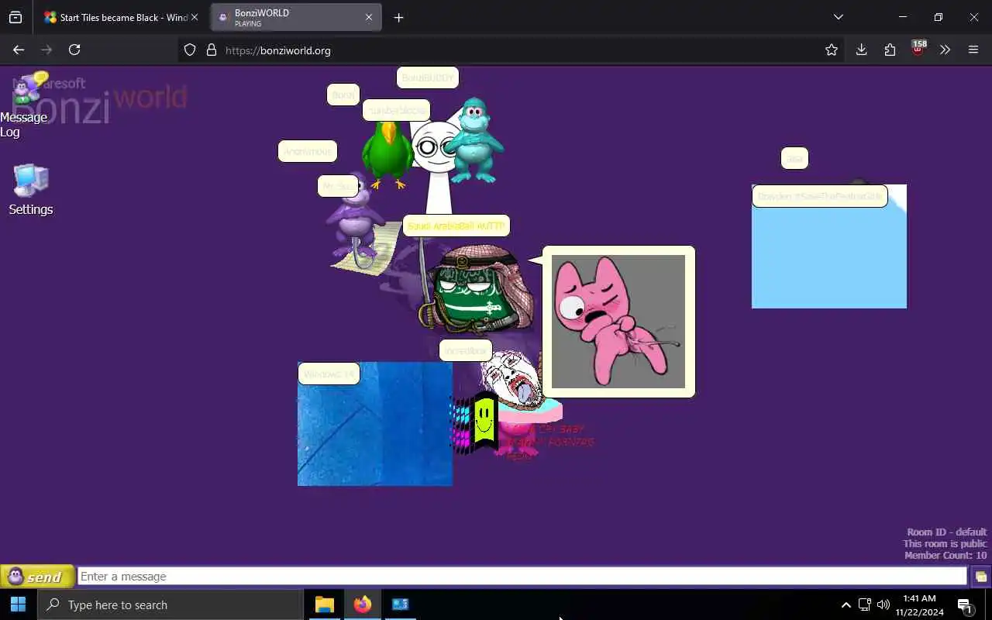Open the volume control tray icon
The width and height of the screenshot is (992, 620).
point(883,604)
